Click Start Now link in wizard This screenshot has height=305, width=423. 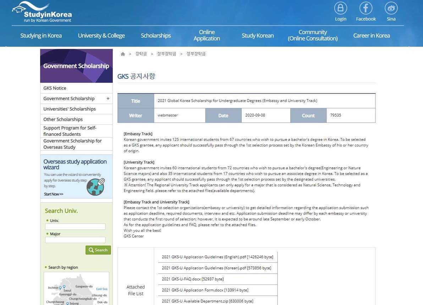54,194
